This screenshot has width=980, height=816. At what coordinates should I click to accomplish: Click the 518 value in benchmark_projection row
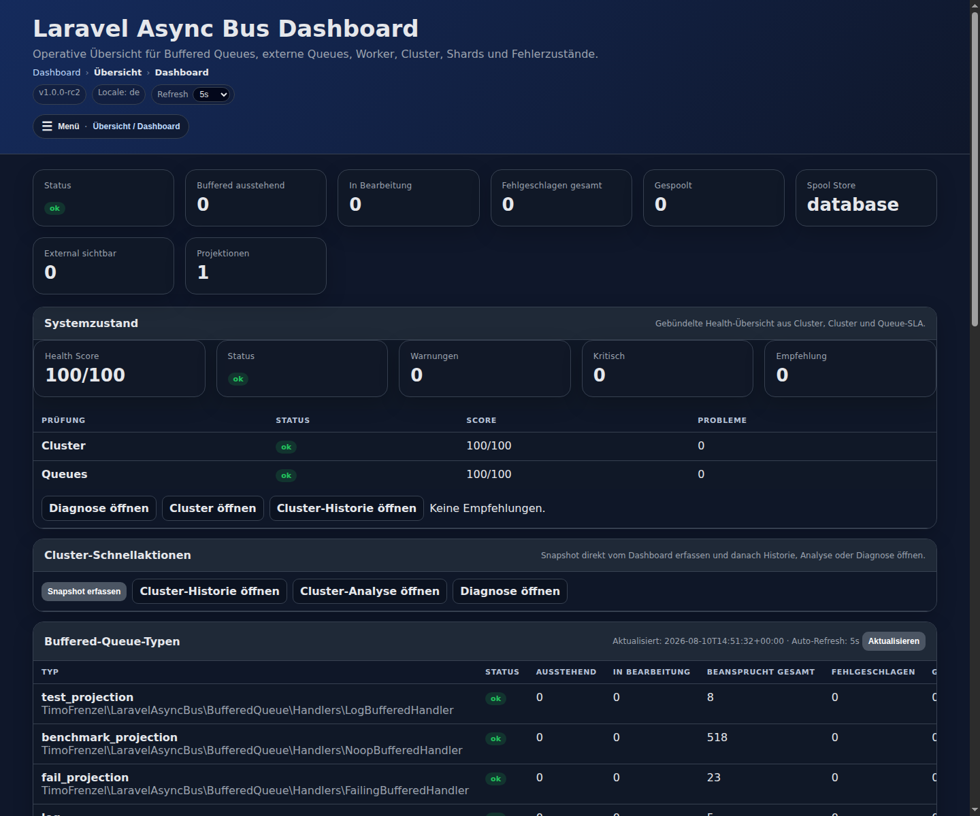coord(717,738)
